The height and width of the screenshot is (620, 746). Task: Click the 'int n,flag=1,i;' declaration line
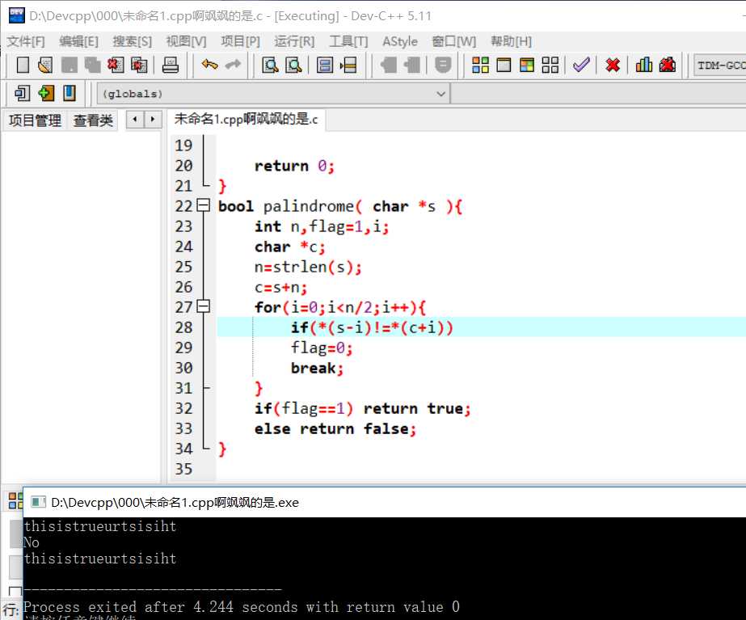pos(322,226)
